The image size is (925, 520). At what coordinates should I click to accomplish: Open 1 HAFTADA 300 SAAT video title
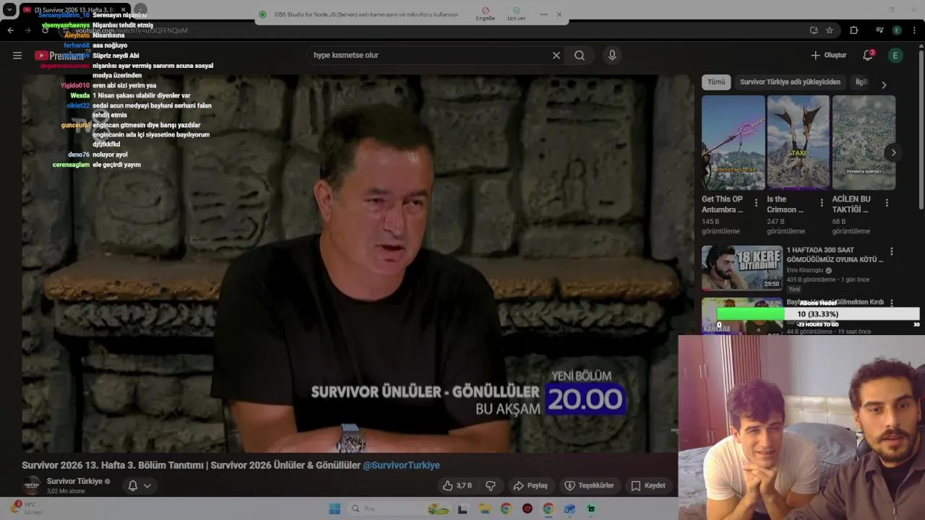[x=835, y=255]
